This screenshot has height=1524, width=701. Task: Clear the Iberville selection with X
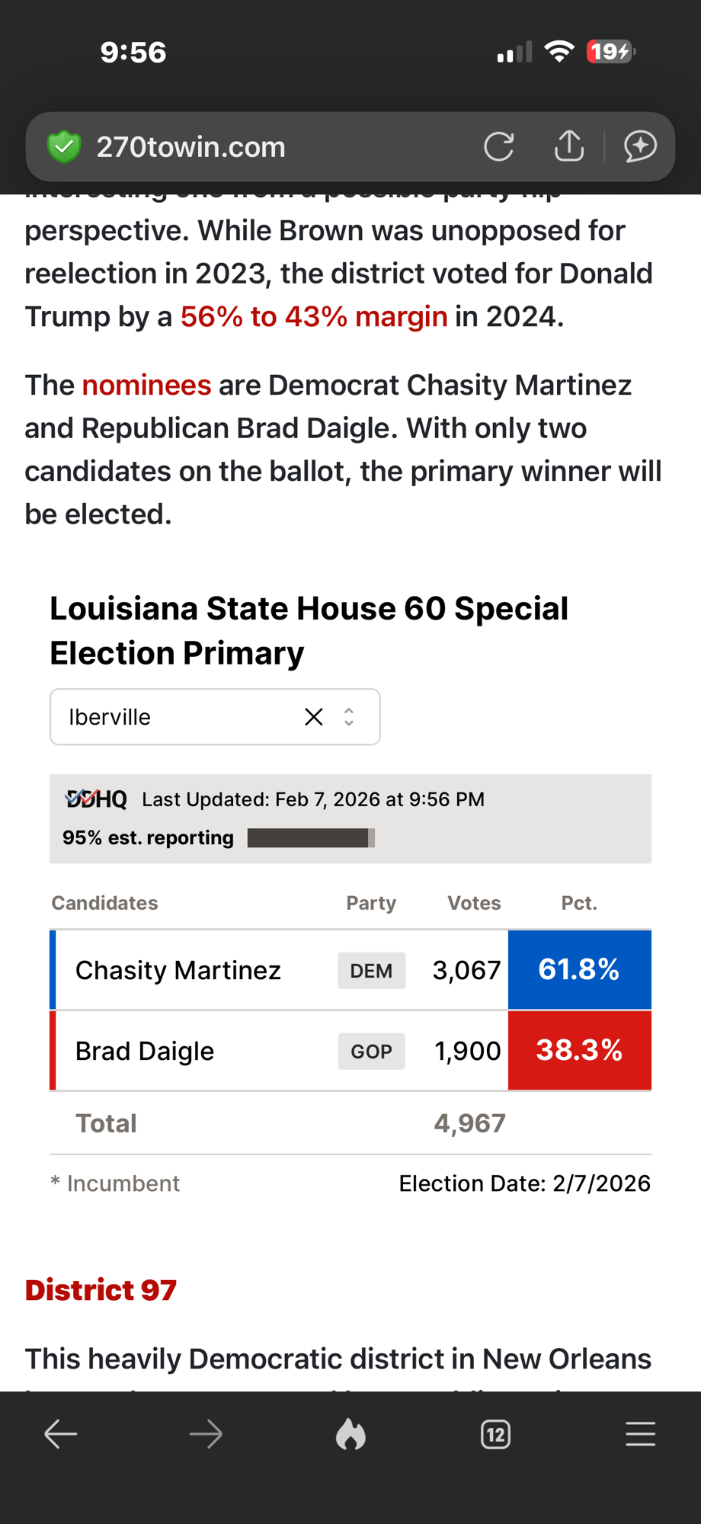(313, 717)
